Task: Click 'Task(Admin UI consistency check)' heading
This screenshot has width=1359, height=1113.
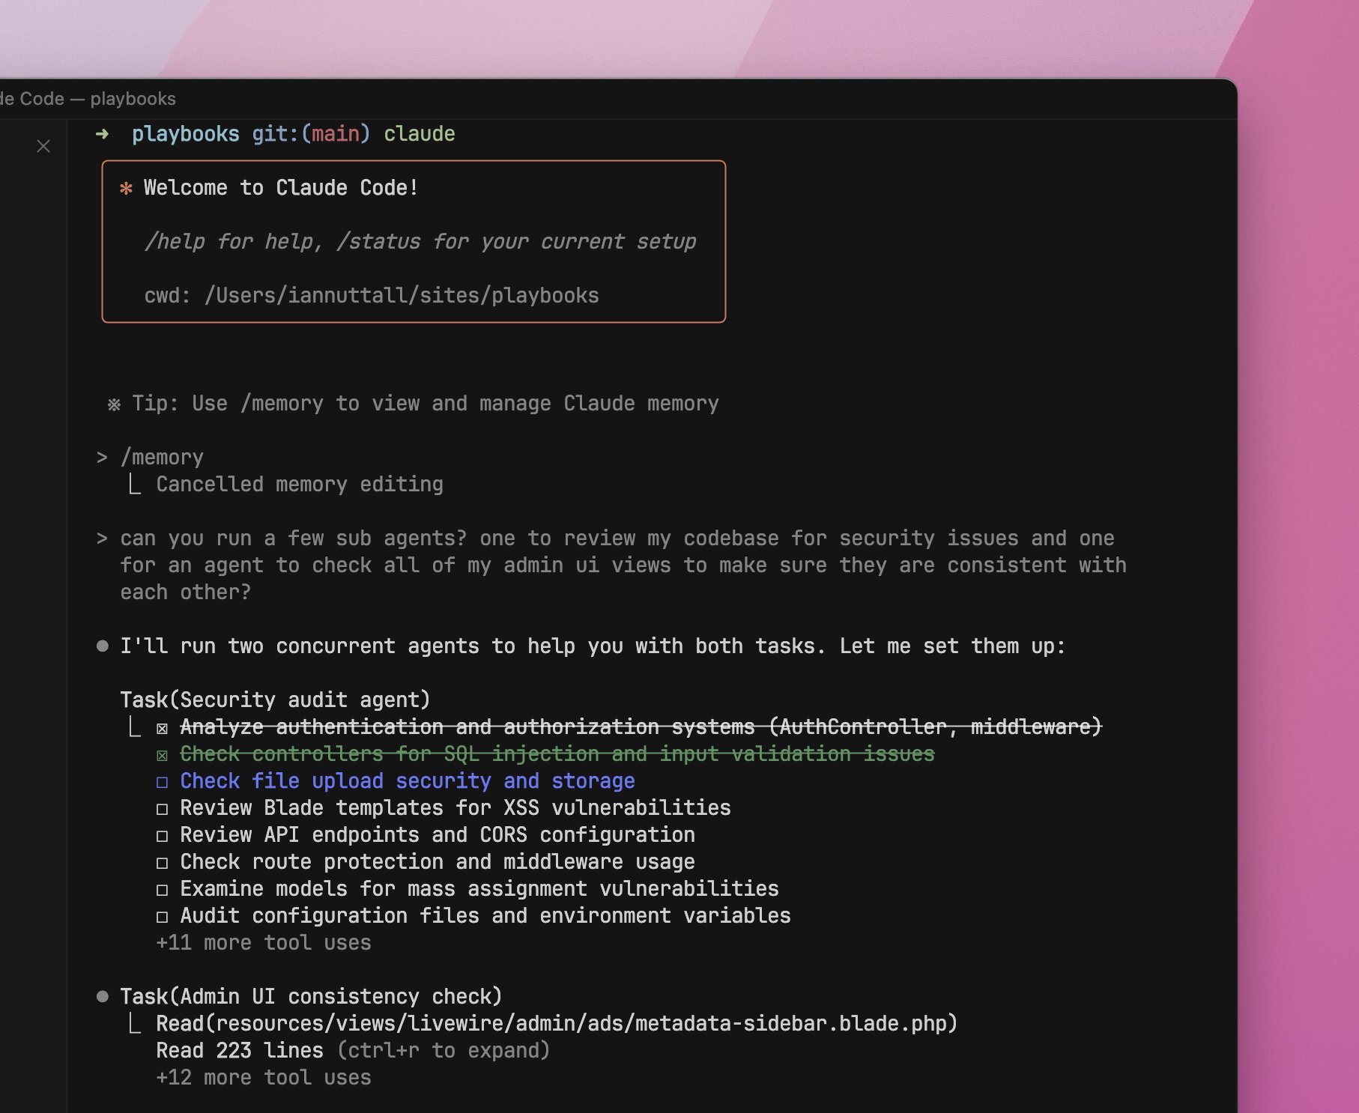Action: point(311,997)
